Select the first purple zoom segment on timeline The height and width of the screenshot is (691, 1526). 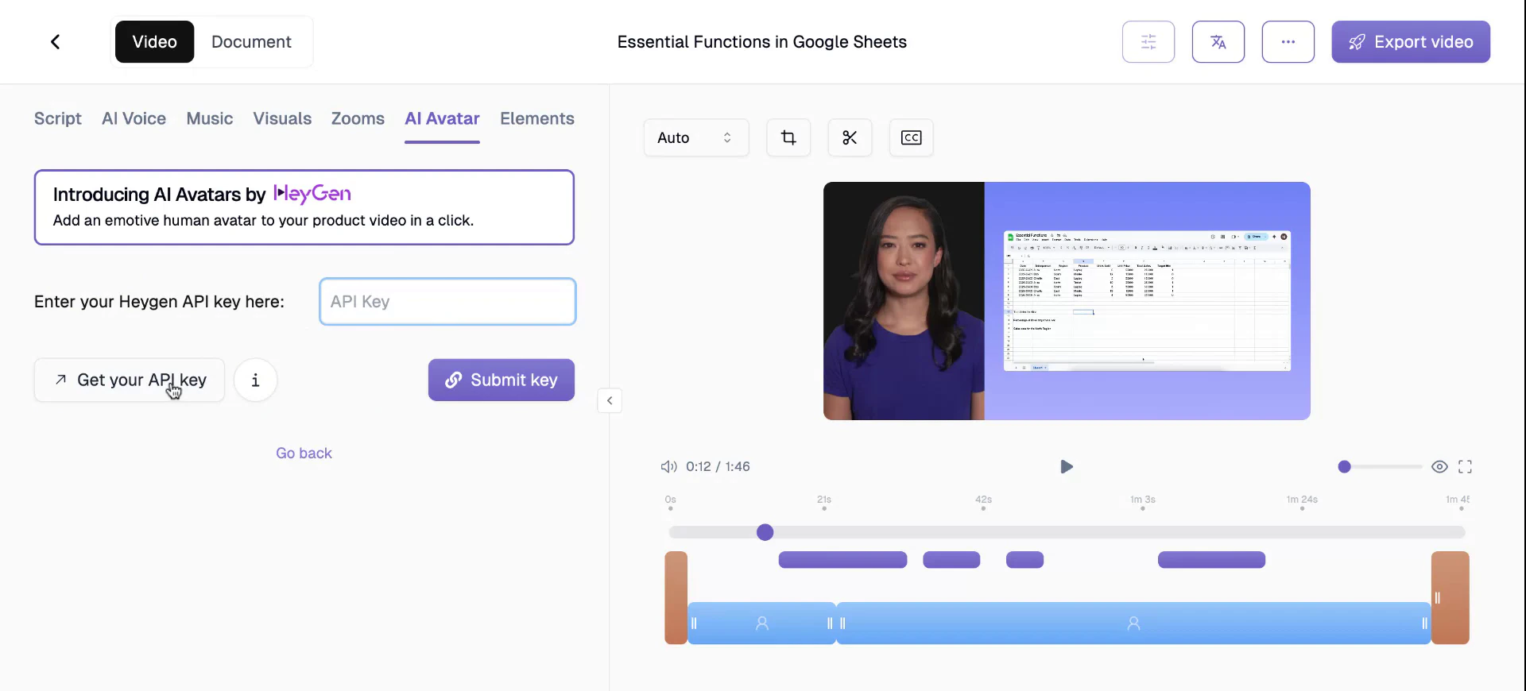tap(842, 560)
